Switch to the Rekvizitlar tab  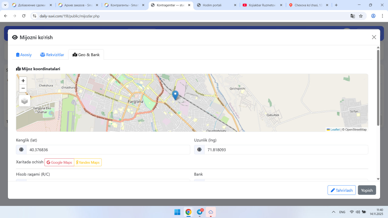coord(52,55)
